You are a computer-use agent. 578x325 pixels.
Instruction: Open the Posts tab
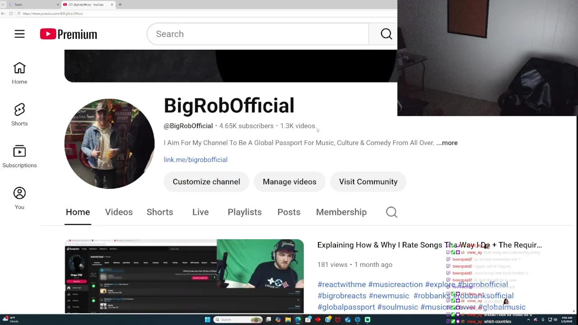pos(289,212)
